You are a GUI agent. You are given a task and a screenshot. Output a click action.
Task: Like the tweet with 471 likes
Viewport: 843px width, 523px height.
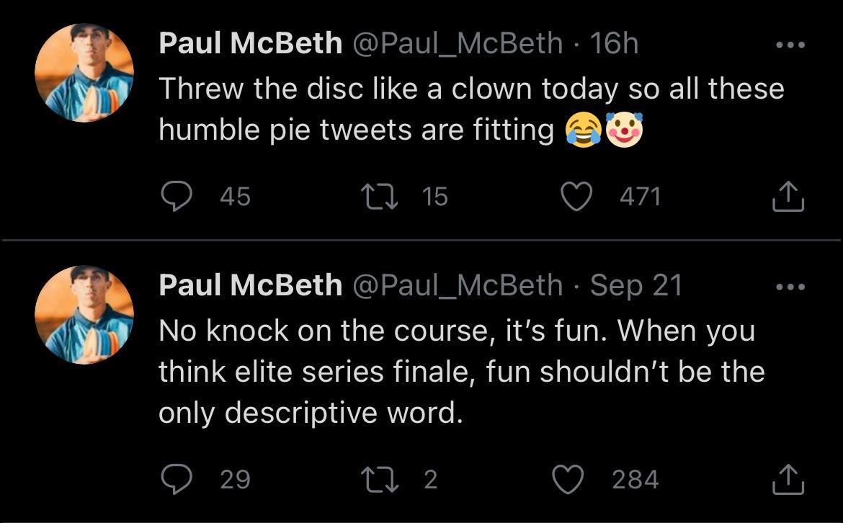tap(576, 197)
